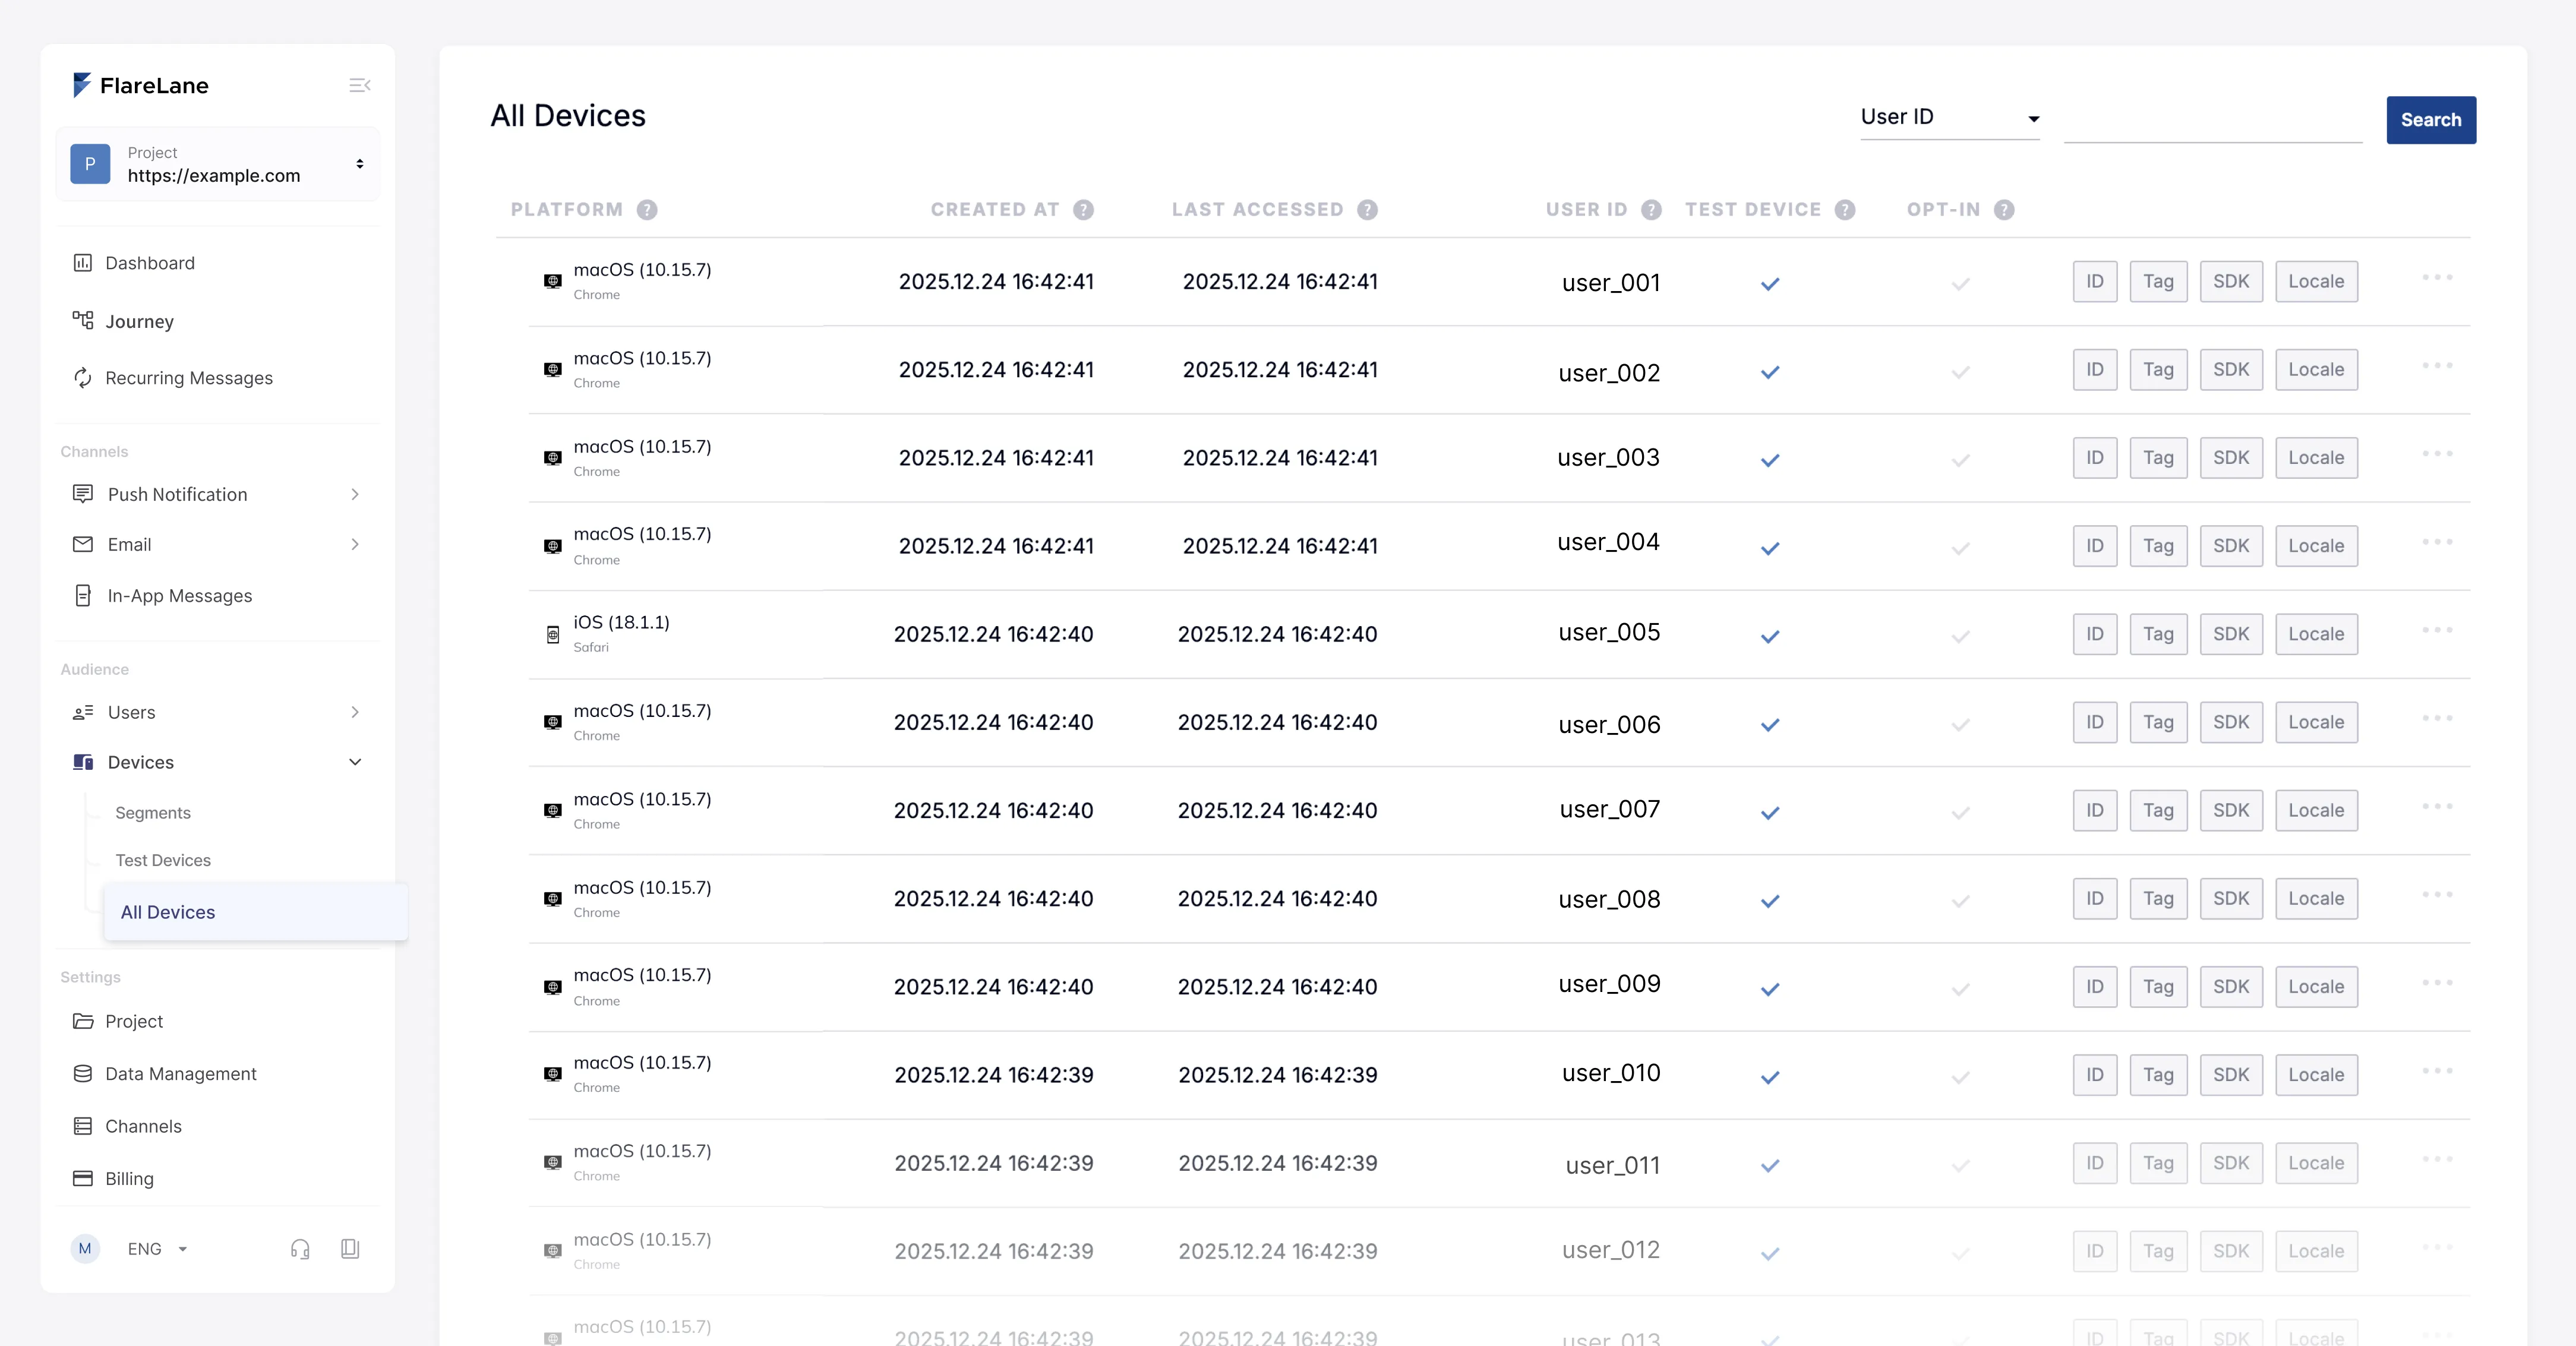Click the M user avatar
Screen dimensions: 2576x1346
pyautogui.click(x=85, y=1248)
